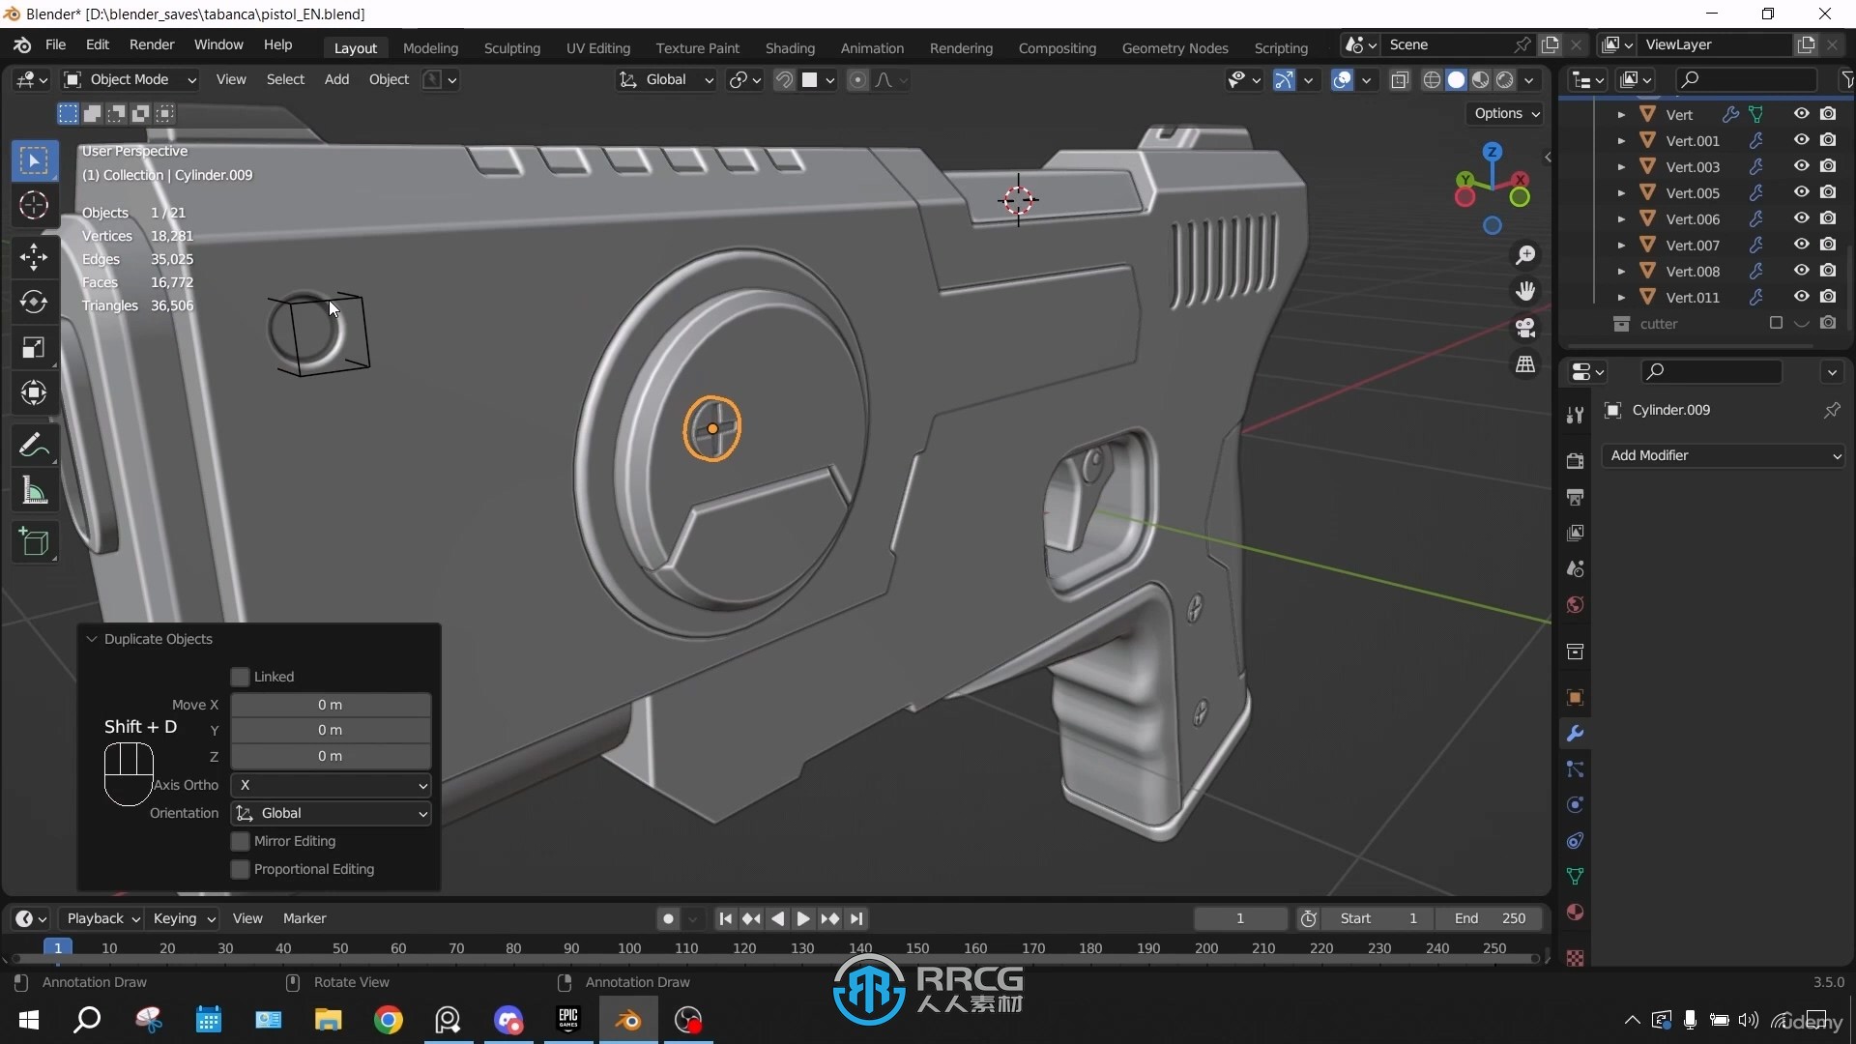Open the File menu
1856x1044 pixels.
coord(56,44)
